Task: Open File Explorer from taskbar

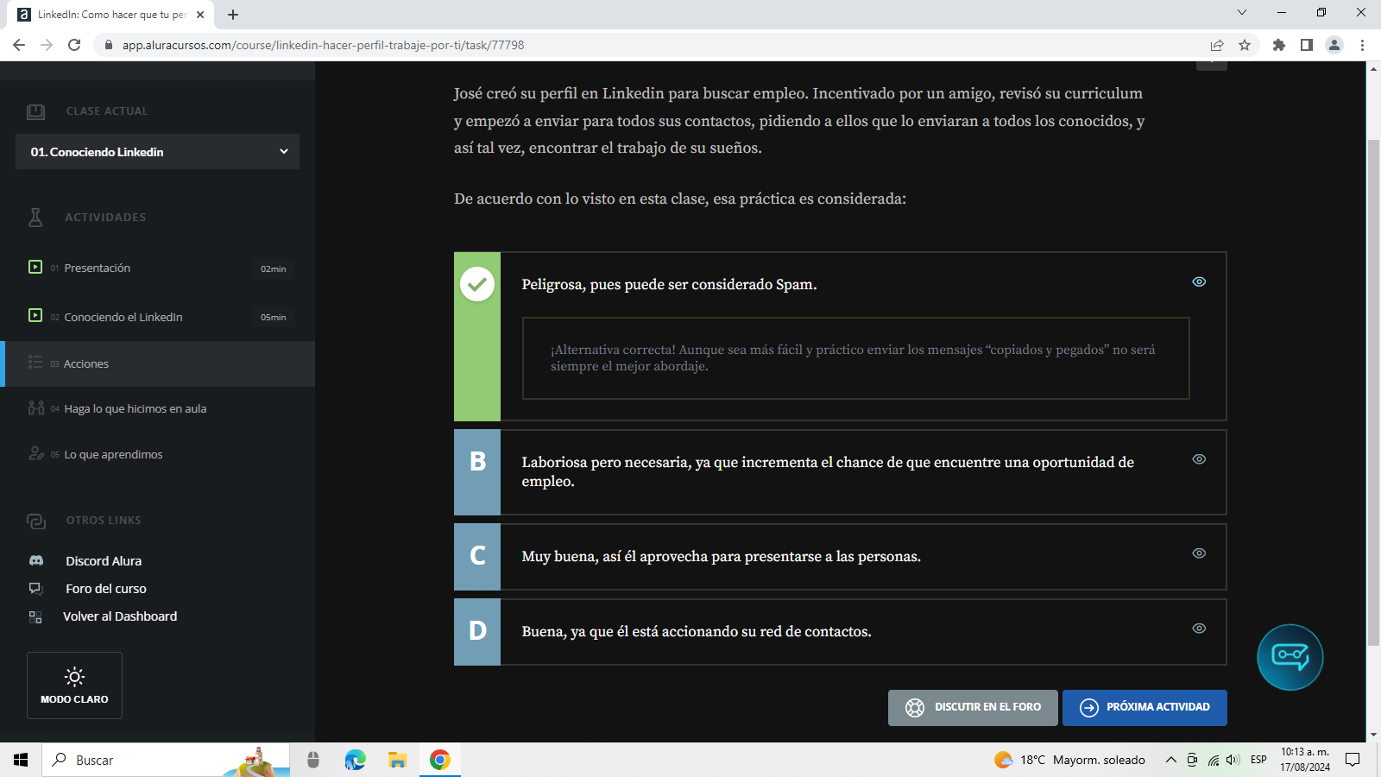Action: (x=397, y=760)
